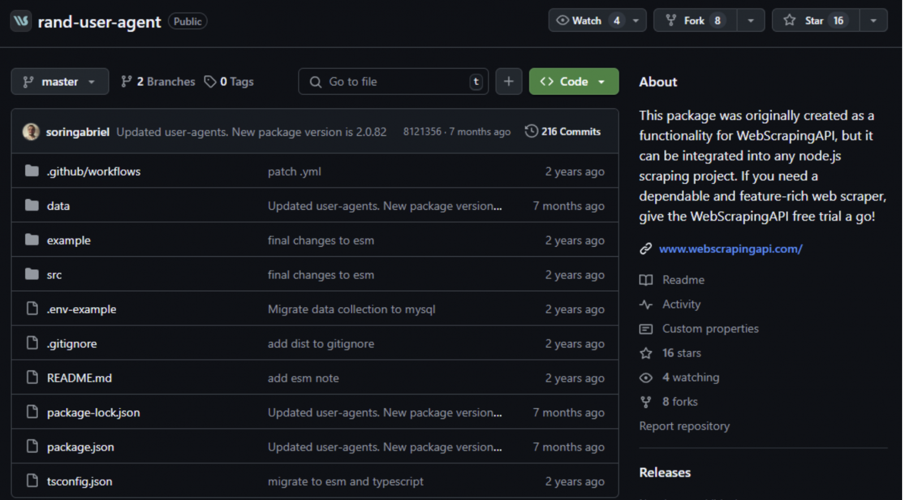Click the star icon beside 16 stars
Viewport: 905px width, 500px height.
point(645,354)
